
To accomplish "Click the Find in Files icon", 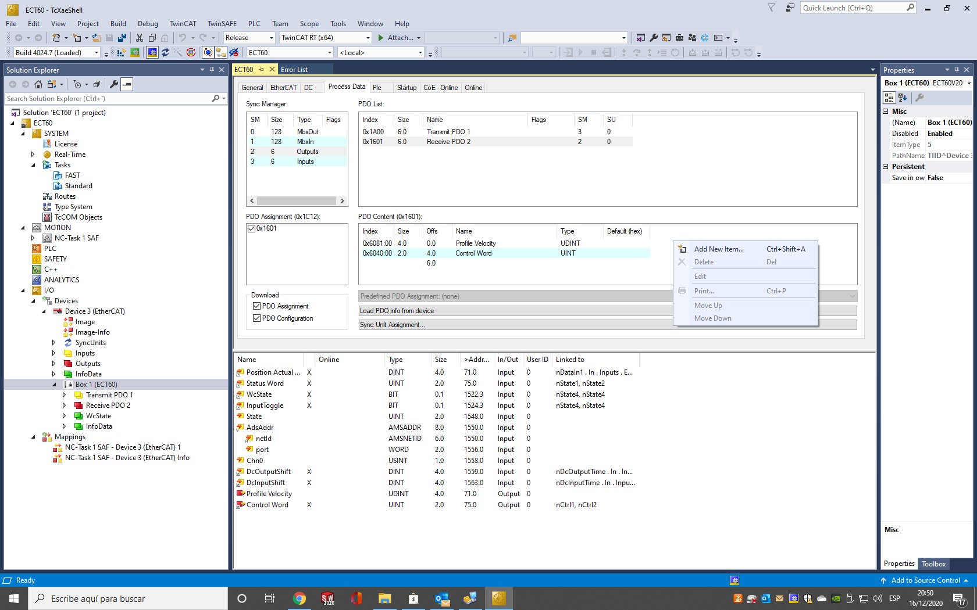I will click(x=512, y=38).
